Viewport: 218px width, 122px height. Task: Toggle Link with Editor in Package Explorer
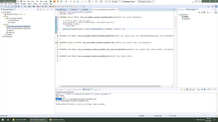[x=41, y=9]
